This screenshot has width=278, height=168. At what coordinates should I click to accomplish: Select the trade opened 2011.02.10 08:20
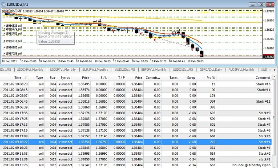136,84
